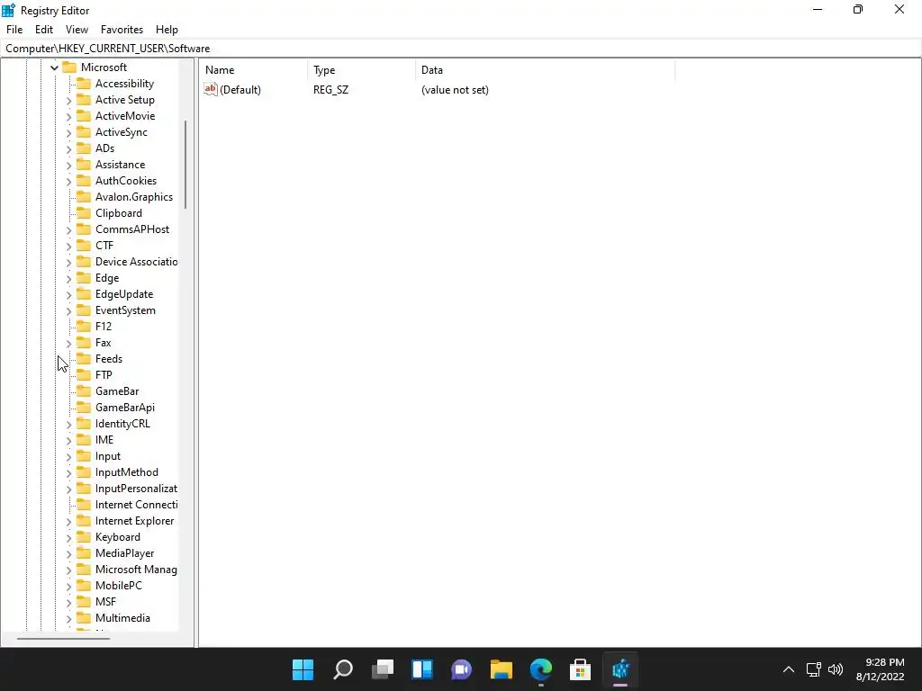This screenshot has width=922, height=691.
Task: Click the (Default) string value icon
Action: pos(211,89)
